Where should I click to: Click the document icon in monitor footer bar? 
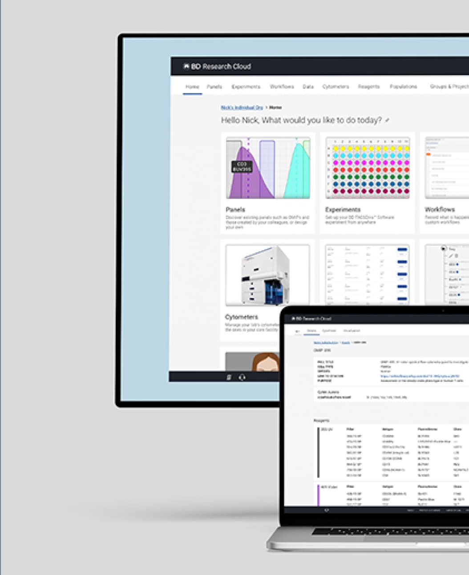pos(229,377)
